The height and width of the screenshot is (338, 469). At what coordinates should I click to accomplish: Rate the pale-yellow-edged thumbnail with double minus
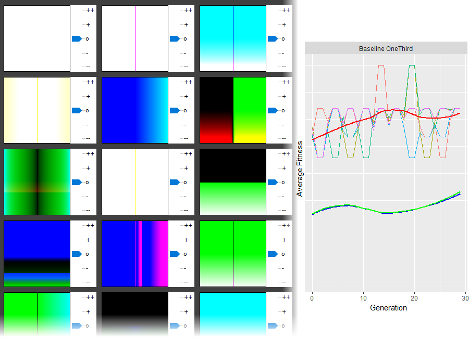click(x=88, y=138)
